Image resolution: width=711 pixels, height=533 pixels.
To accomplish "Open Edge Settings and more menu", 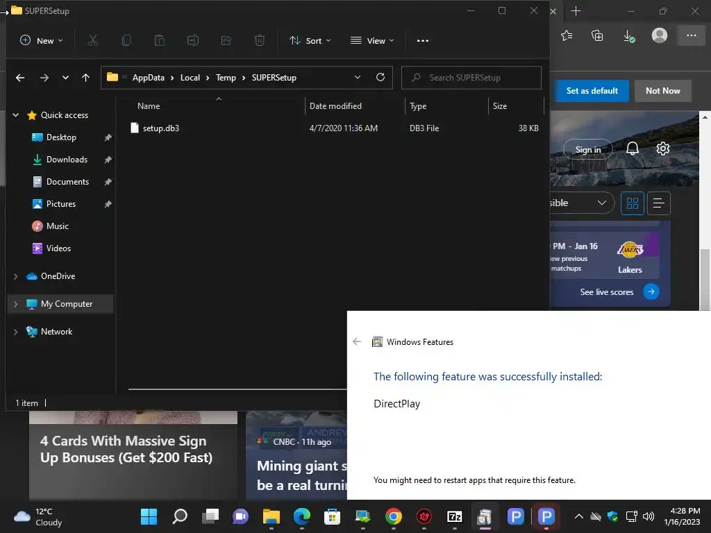I will pyautogui.click(x=691, y=35).
